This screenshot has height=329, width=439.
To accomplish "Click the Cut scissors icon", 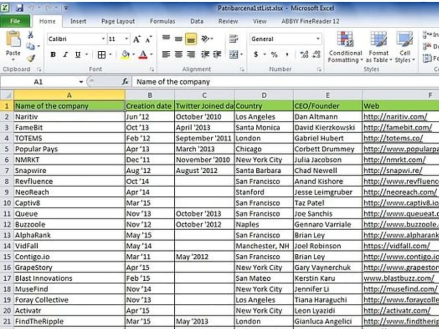I will tap(31, 35).
